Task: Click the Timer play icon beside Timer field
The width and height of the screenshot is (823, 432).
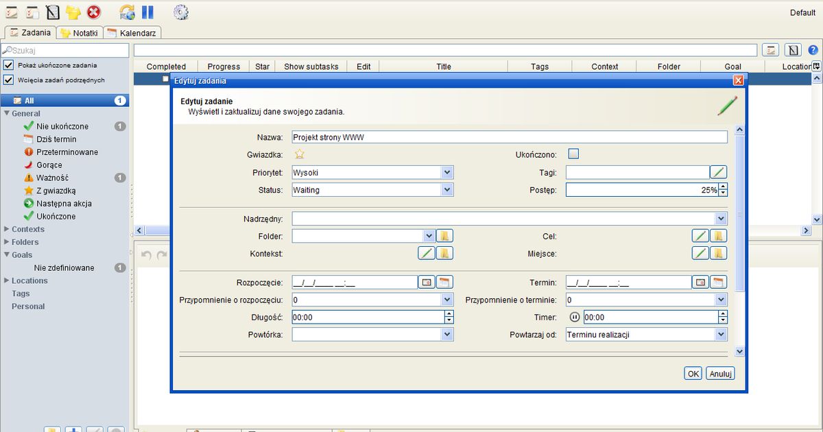Action: coord(575,317)
